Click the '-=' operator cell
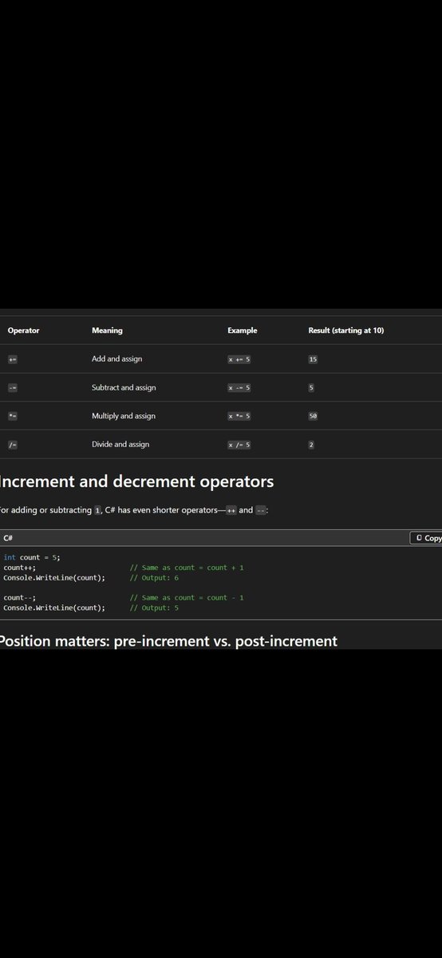442x958 pixels. pyautogui.click(x=13, y=388)
